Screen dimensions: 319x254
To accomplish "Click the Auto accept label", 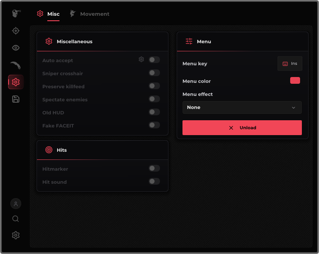I will tap(58, 61).
